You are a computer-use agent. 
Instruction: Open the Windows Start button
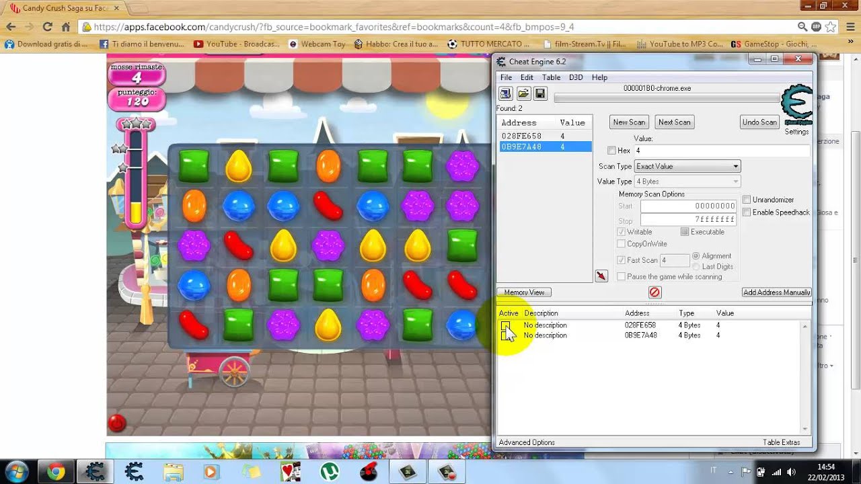[x=16, y=472]
